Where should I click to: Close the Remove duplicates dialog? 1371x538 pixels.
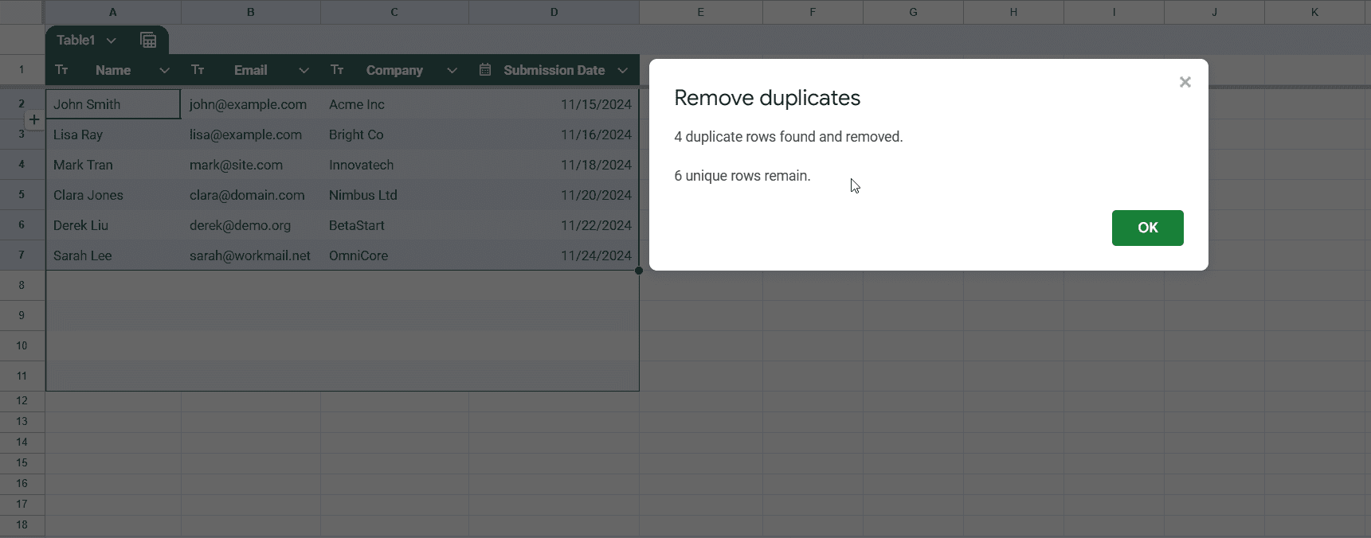[1185, 82]
